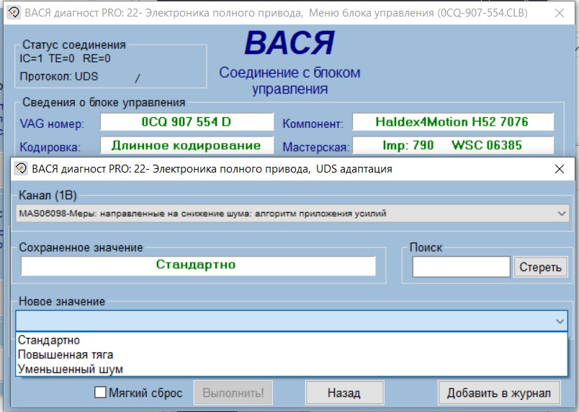
Task: Clear search with 'Стереть' button
Action: [540, 267]
